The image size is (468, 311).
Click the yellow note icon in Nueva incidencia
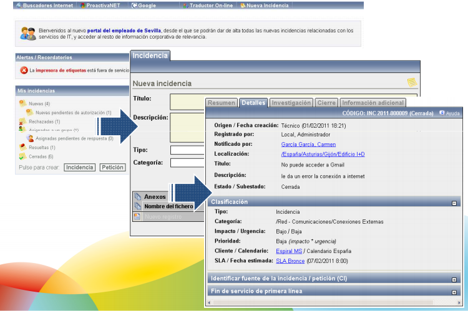pyautogui.click(x=412, y=82)
